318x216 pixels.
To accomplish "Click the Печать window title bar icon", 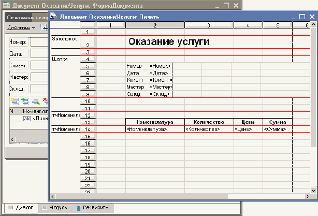I will (x=54, y=17).
